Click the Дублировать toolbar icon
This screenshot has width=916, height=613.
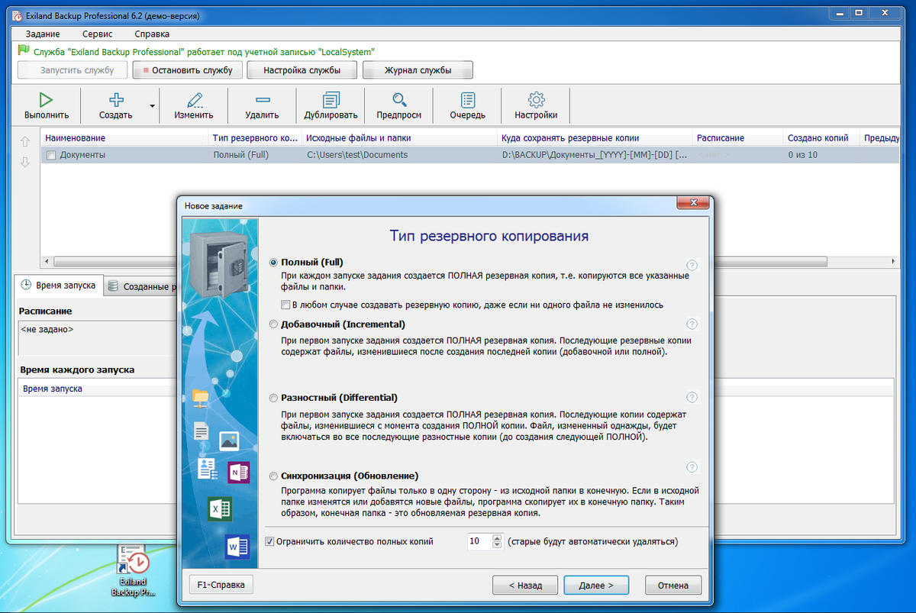tap(331, 99)
